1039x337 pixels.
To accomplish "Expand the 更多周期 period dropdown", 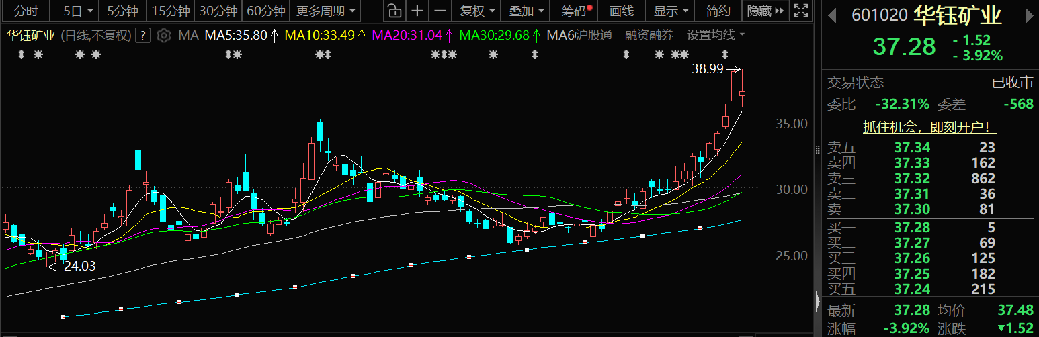I will pos(327,11).
